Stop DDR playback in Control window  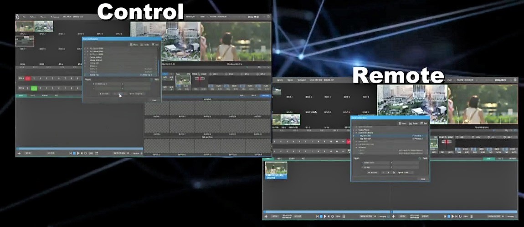point(74,153)
